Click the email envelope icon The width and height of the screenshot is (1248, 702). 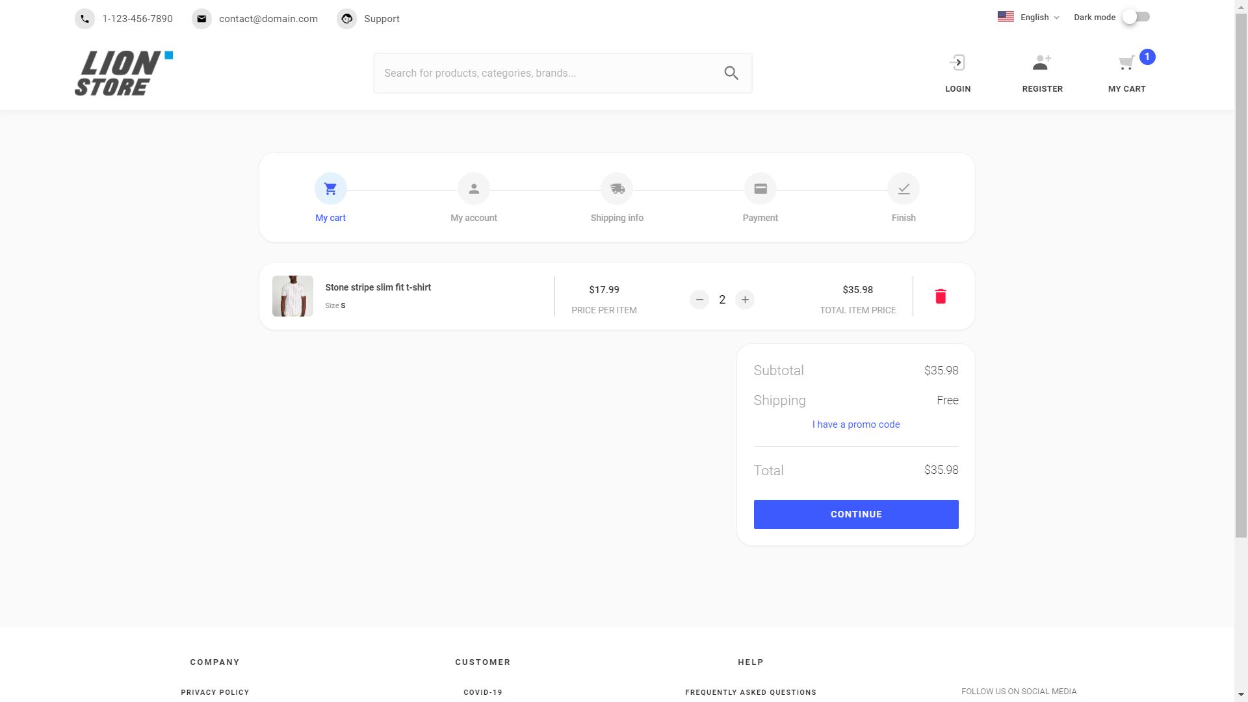point(201,19)
